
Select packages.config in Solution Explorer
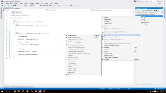145,22
